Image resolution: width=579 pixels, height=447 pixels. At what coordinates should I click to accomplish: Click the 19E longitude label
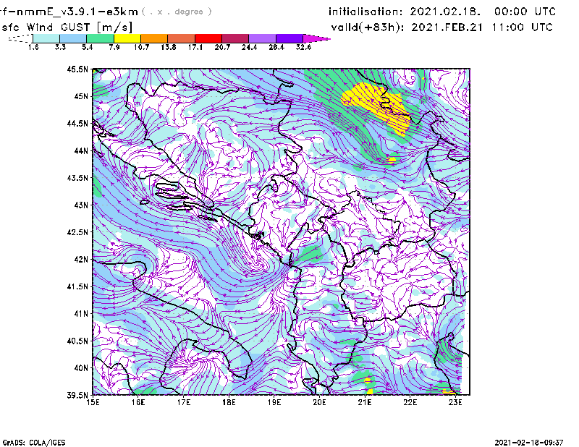pyautogui.click(x=274, y=402)
